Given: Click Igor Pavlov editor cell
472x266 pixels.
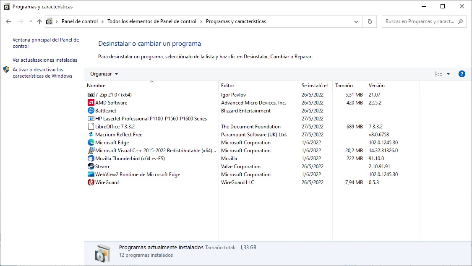Looking at the screenshot, I should 233,94.
